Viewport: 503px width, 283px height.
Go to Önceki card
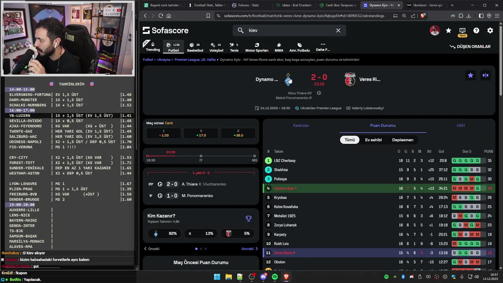click(x=152, y=249)
